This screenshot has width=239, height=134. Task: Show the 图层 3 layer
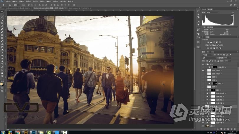click(203, 77)
